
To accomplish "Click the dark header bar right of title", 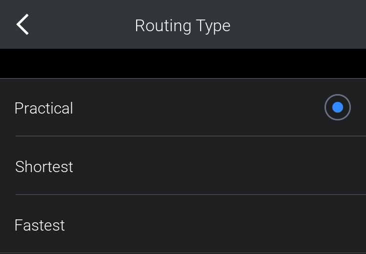I will click(x=303, y=24).
